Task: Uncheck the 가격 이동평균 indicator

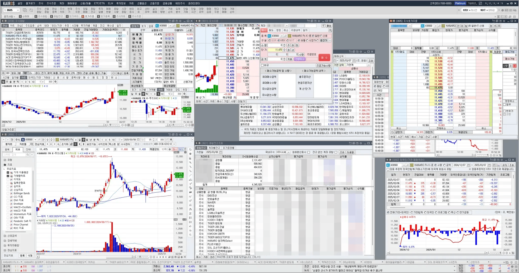Action: point(8,172)
